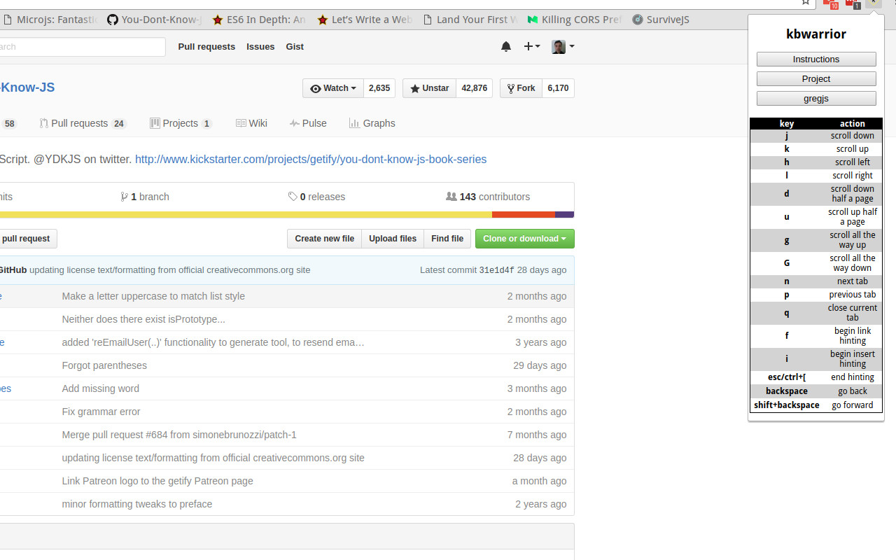Open the Pull requests repo tab
The width and height of the screenshot is (896, 560).
click(83, 123)
